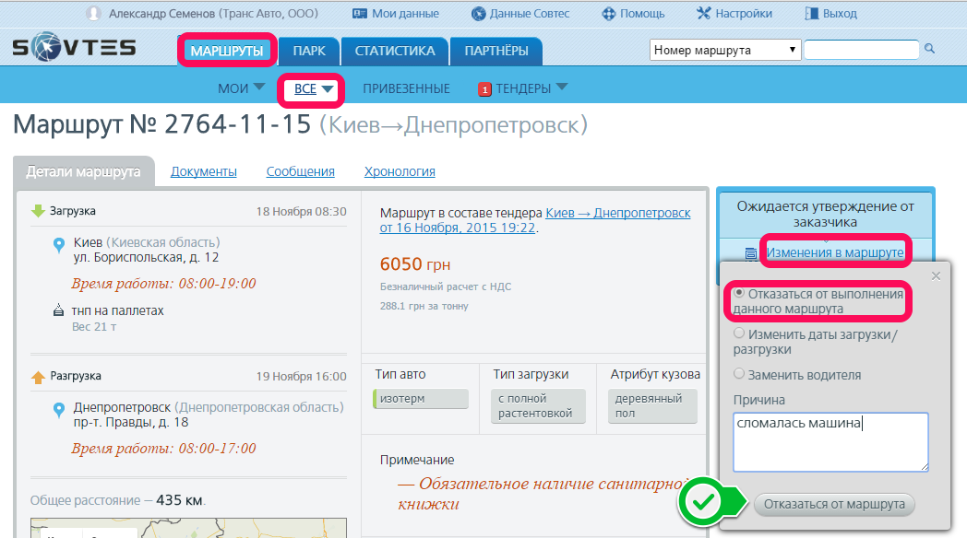Click Выход logout link text
The width and height of the screenshot is (967, 538).
pos(840,14)
